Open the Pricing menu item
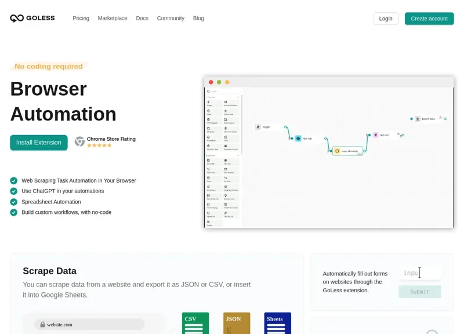Screen dimensions: 464x334 pos(81,18)
